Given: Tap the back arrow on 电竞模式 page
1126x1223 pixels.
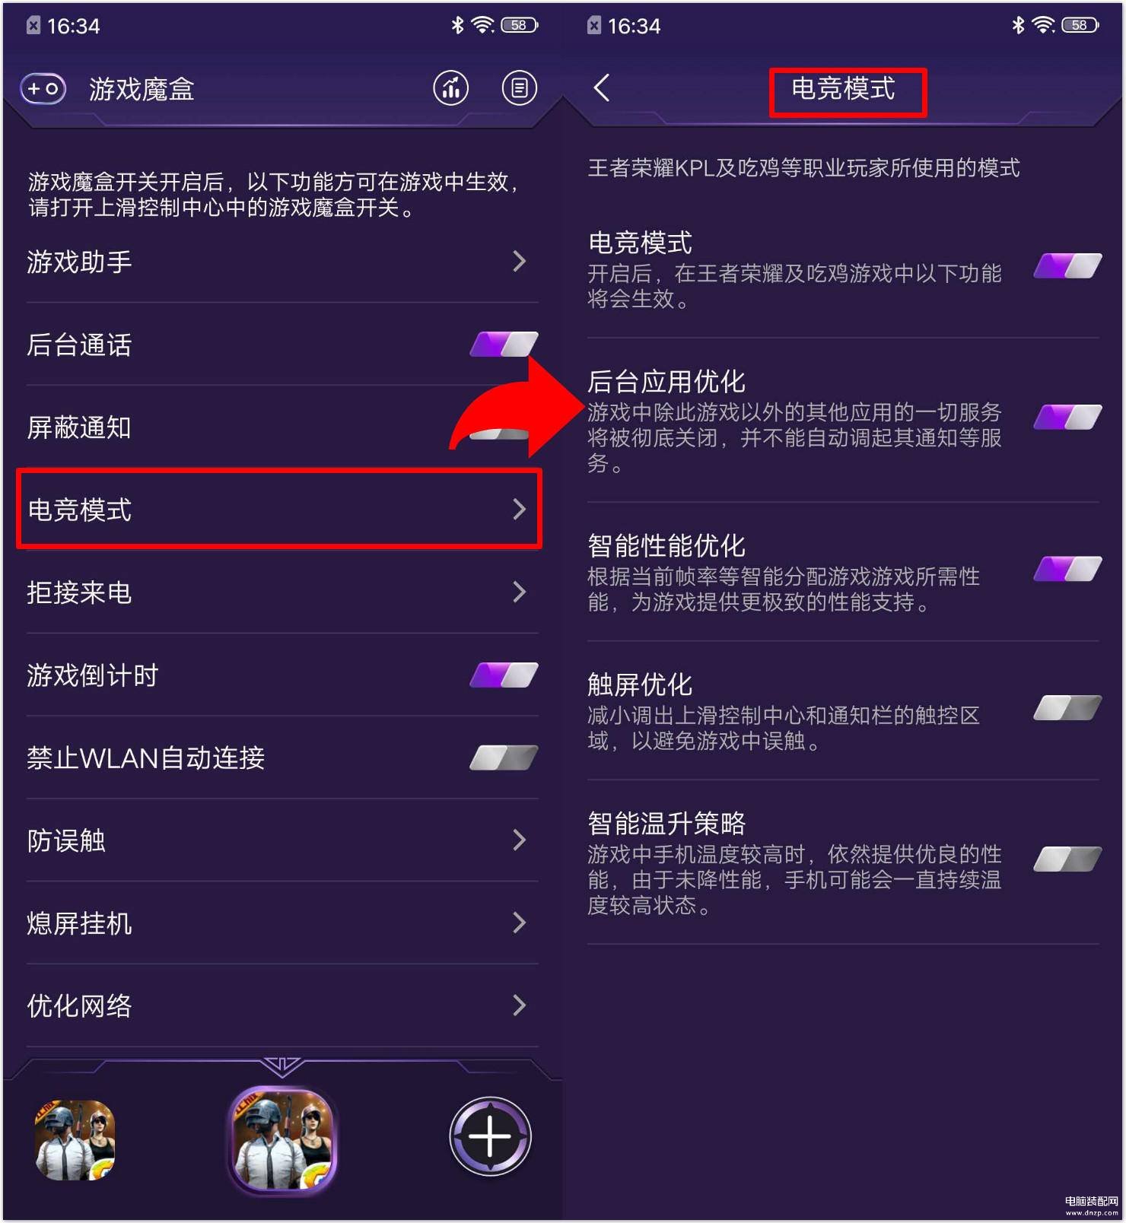Looking at the screenshot, I should click(x=601, y=88).
